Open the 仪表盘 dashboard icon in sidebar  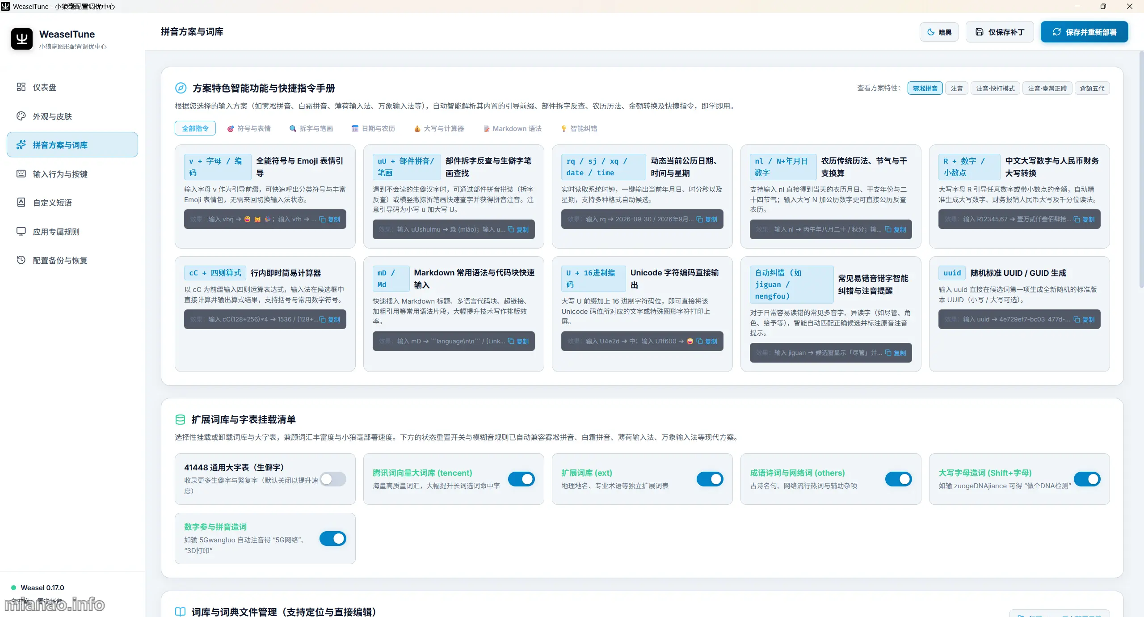click(21, 87)
